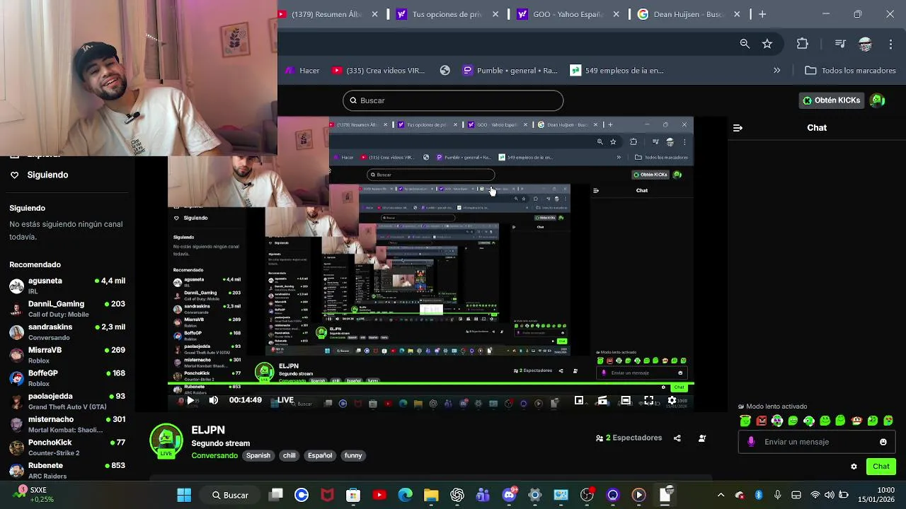The width and height of the screenshot is (906, 509).
Task: Close the Dean Huijsen tab
Action: coord(737,14)
